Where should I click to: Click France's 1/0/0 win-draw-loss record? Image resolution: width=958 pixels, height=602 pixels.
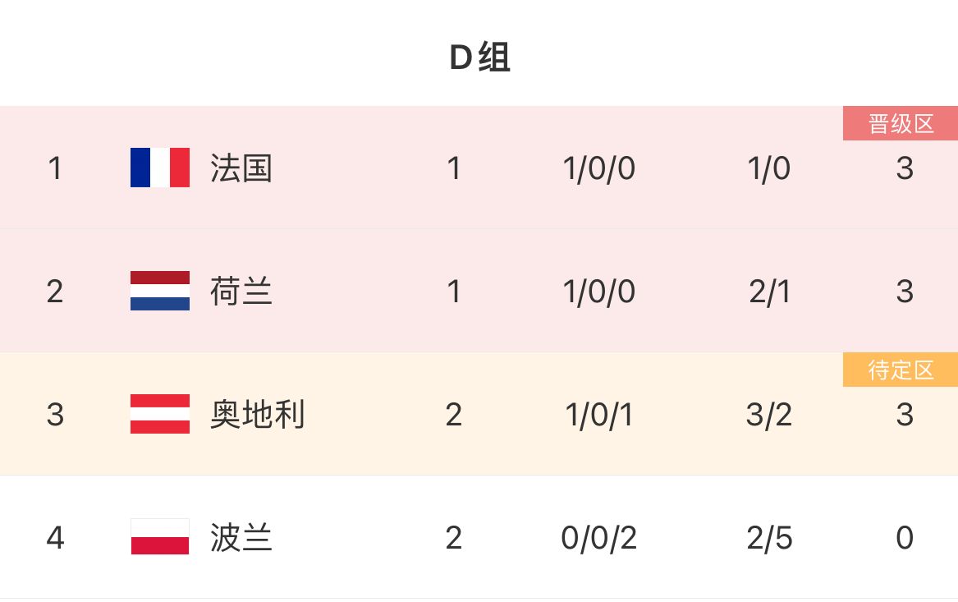[598, 168]
